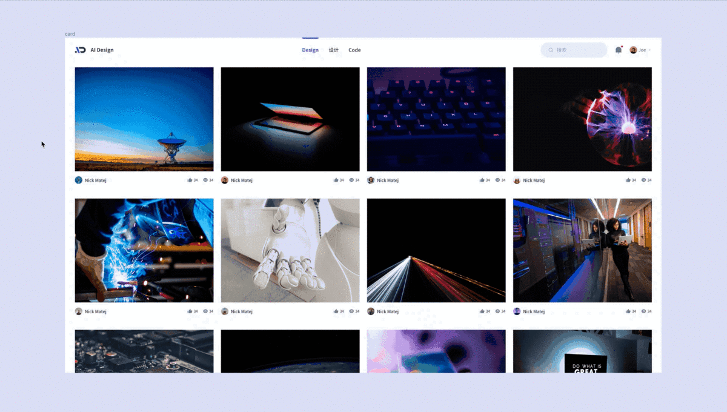727x412 pixels.
Task: Click author avatar under light trails image
Action: click(371, 311)
